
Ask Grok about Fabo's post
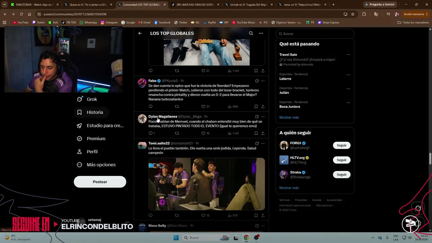(257, 81)
